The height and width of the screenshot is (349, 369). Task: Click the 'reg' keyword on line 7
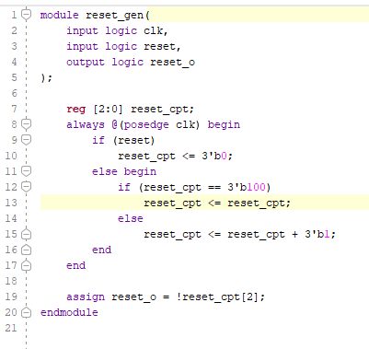75,110
